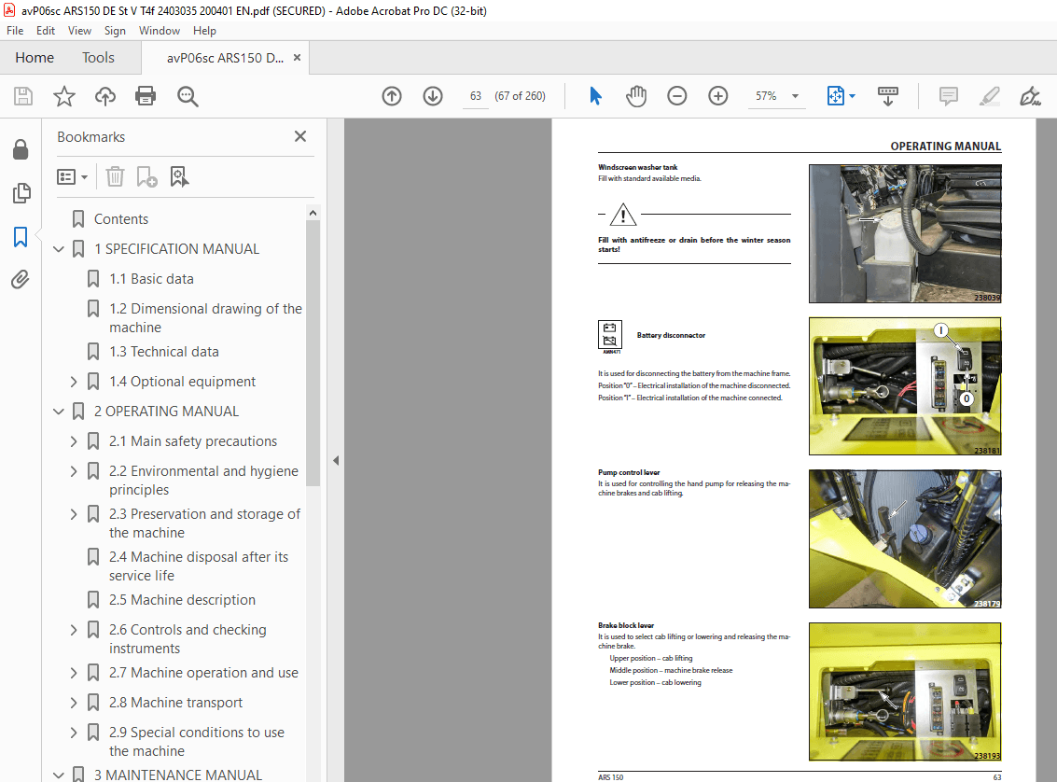Click the Print document icon
The height and width of the screenshot is (782, 1057).
tap(146, 96)
